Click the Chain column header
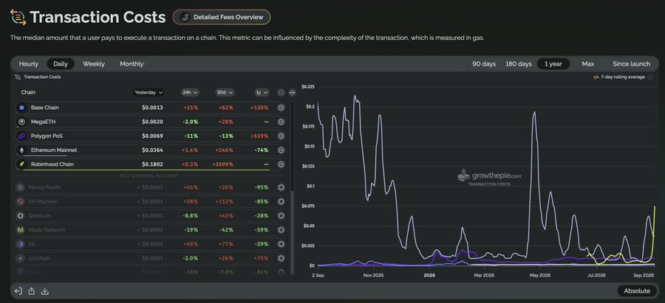This screenshot has height=303, width=665. tap(28, 92)
